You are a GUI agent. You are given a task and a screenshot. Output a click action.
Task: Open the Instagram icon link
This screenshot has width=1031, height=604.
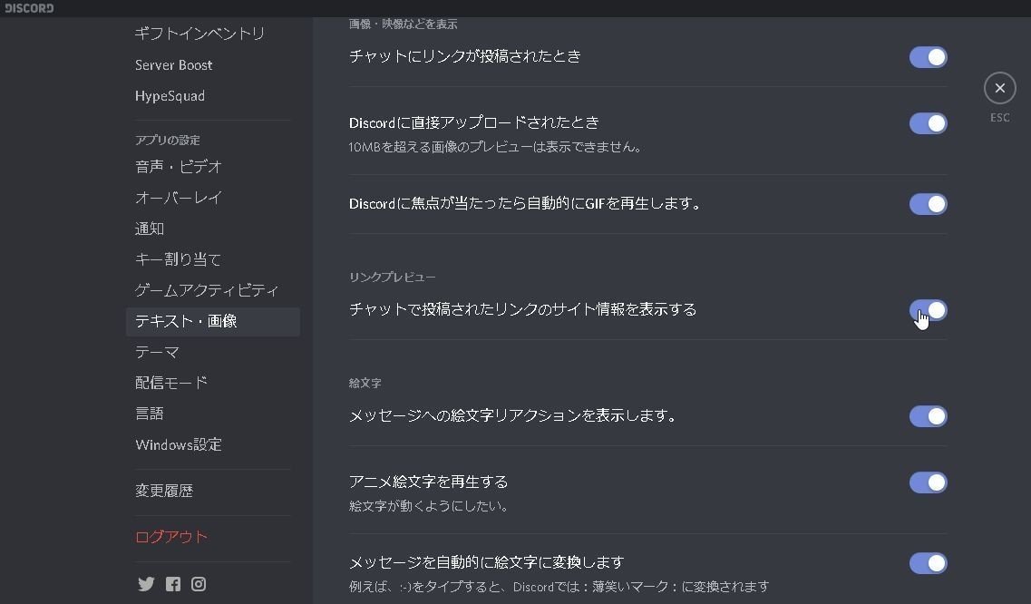199,584
